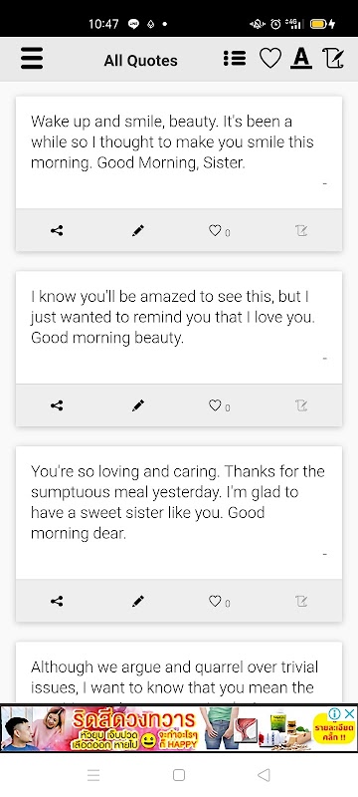Tap the 'All Quotes' header title
This screenshot has width=358, height=797.
click(x=140, y=61)
